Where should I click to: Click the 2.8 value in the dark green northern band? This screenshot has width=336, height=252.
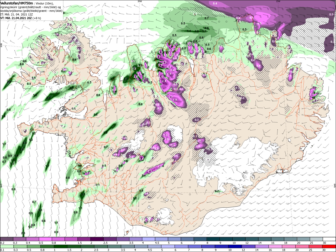136,77
